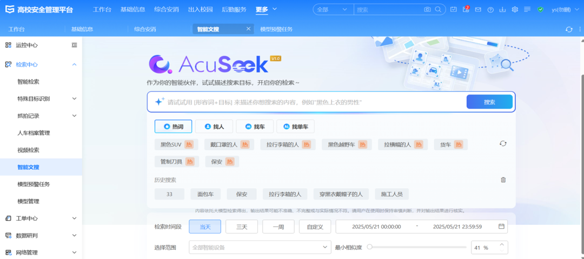The image size is (584, 259).
Task: Click the 工单中心 icon in sidebar
Action: [x=8, y=218]
